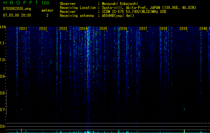Click the dense echo burst after 2034
Image resolution: width=210 pixels, height=133 pixels.
[x=88, y=67]
